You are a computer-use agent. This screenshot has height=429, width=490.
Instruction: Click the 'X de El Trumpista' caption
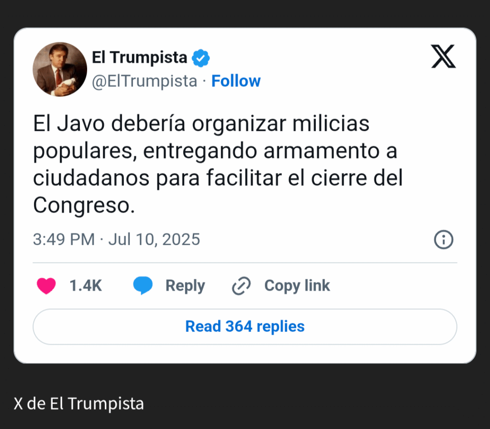(x=79, y=404)
